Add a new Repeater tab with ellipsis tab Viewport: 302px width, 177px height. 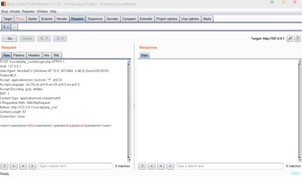pos(14,27)
